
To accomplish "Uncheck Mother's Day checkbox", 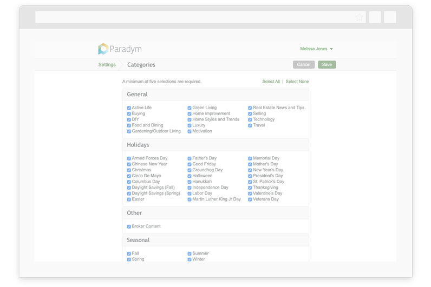I will click(250, 164).
